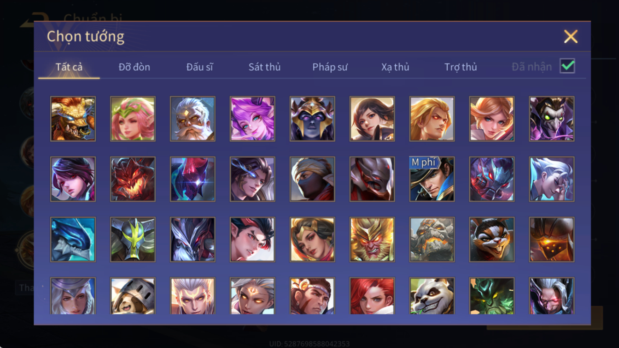
Task: Choose the monkey king hero portrait
Action: point(372,239)
